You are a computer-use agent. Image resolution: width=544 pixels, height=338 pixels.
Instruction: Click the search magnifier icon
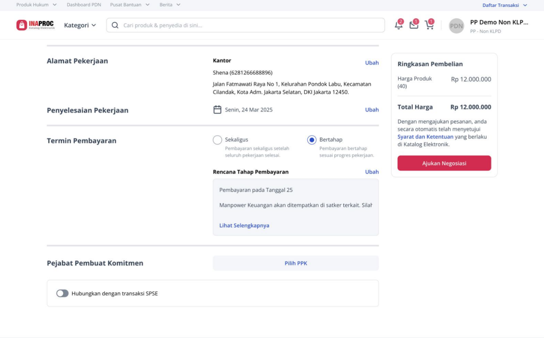point(115,25)
